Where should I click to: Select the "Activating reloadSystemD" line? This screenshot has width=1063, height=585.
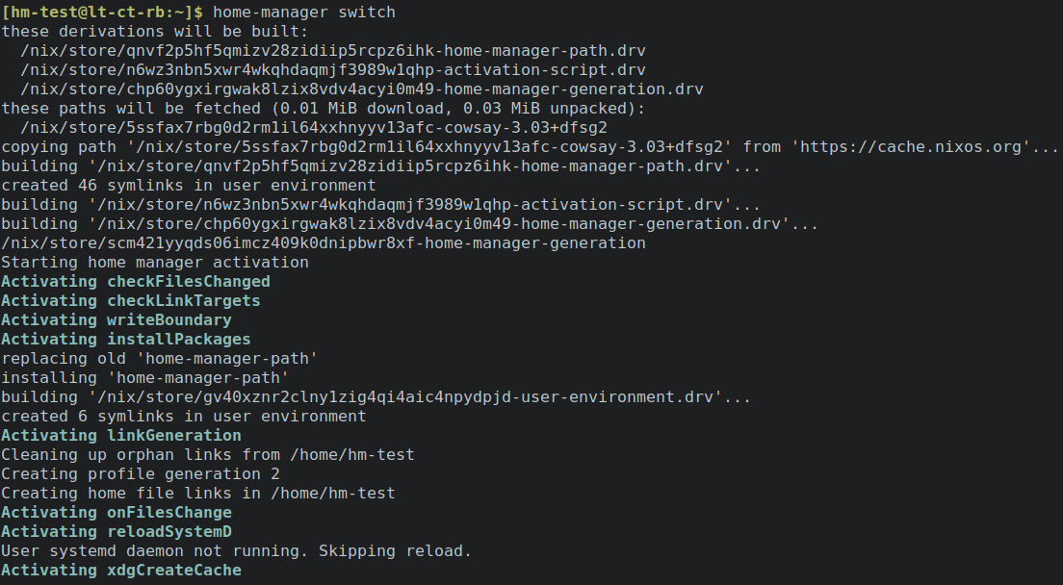pyautogui.click(x=117, y=532)
